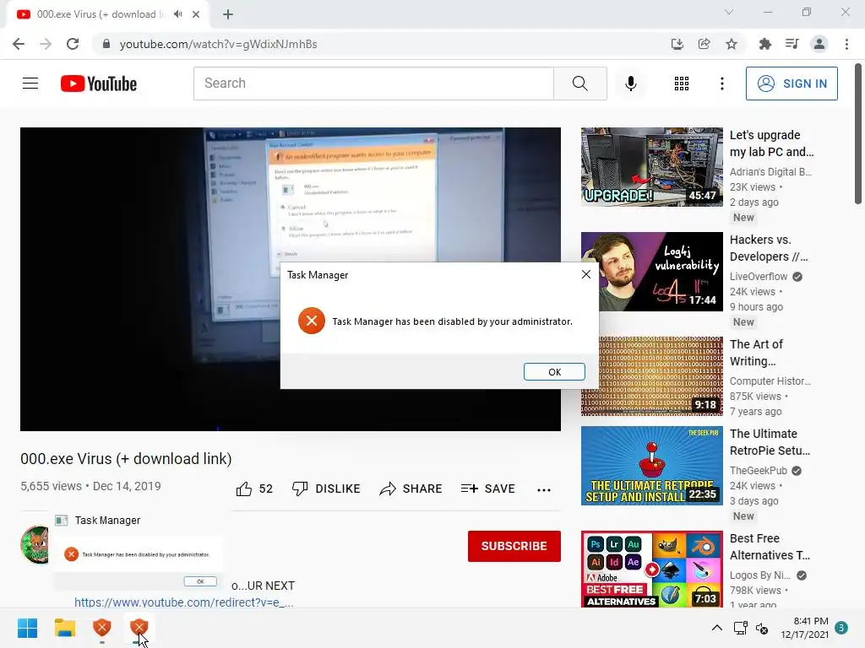865x648 pixels.
Task: Subscribe to the channel
Action: [x=514, y=546]
